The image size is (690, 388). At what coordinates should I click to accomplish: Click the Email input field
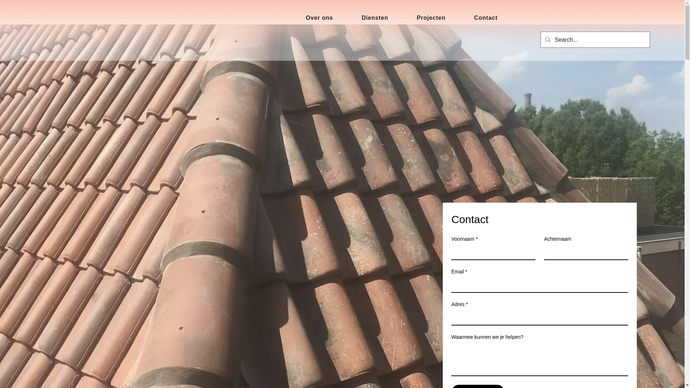539,285
